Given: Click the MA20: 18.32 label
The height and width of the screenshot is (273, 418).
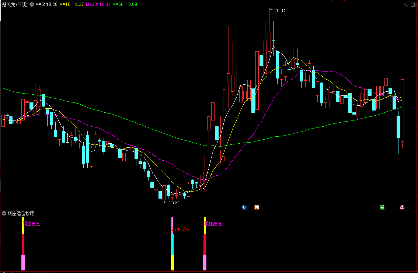Looking at the screenshot, I should [98, 4].
